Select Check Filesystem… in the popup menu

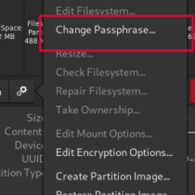click(x=100, y=72)
